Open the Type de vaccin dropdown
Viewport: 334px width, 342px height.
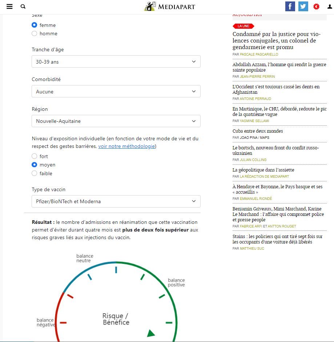[x=116, y=201]
